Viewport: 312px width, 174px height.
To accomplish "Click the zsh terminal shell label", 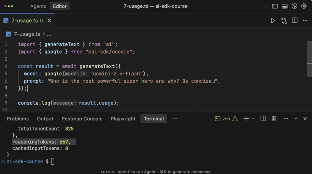I will coord(226,119).
